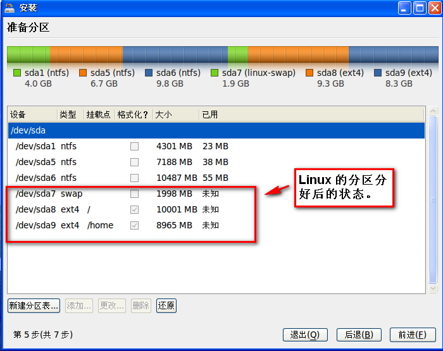
Task: Click the 退出(Q) button
Action: [x=305, y=335]
